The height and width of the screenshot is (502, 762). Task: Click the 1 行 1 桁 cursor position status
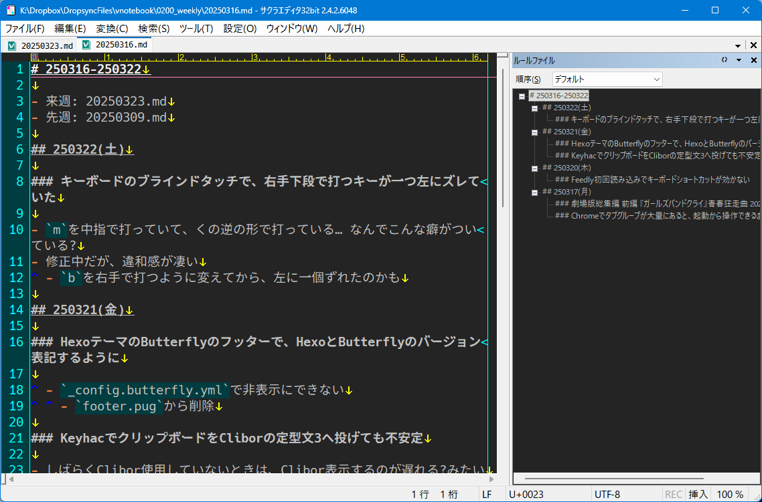pos(435,494)
